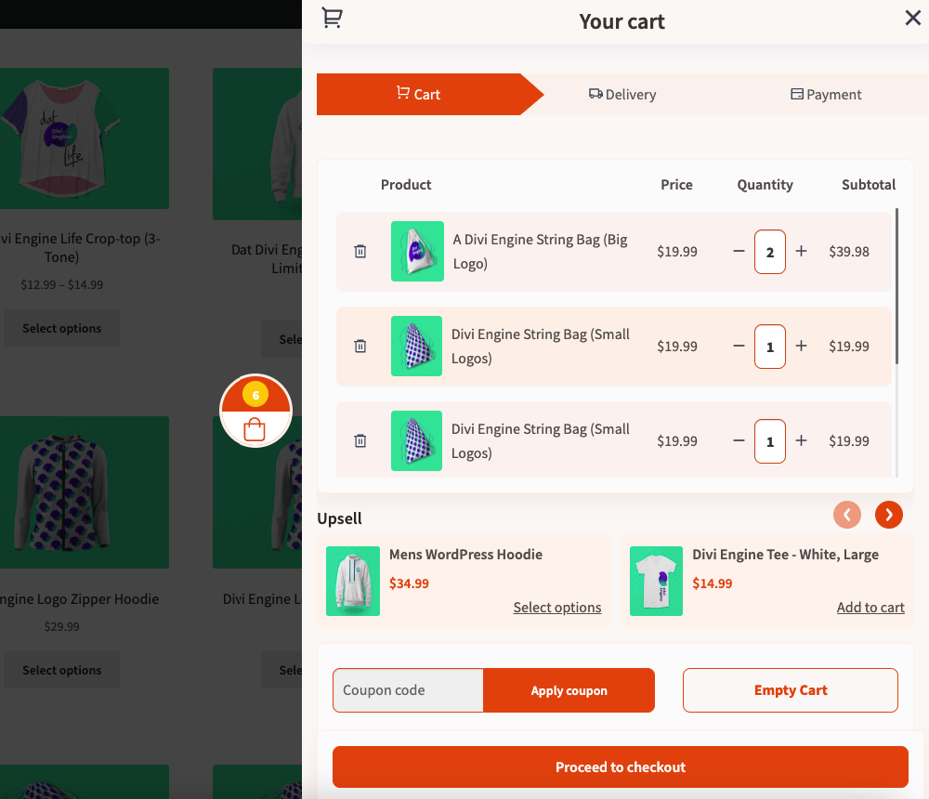
Task: Show next upsell products
Action: [x=889, y=515]
